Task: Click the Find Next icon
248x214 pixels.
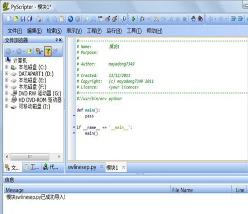Action: pos(94,19)
